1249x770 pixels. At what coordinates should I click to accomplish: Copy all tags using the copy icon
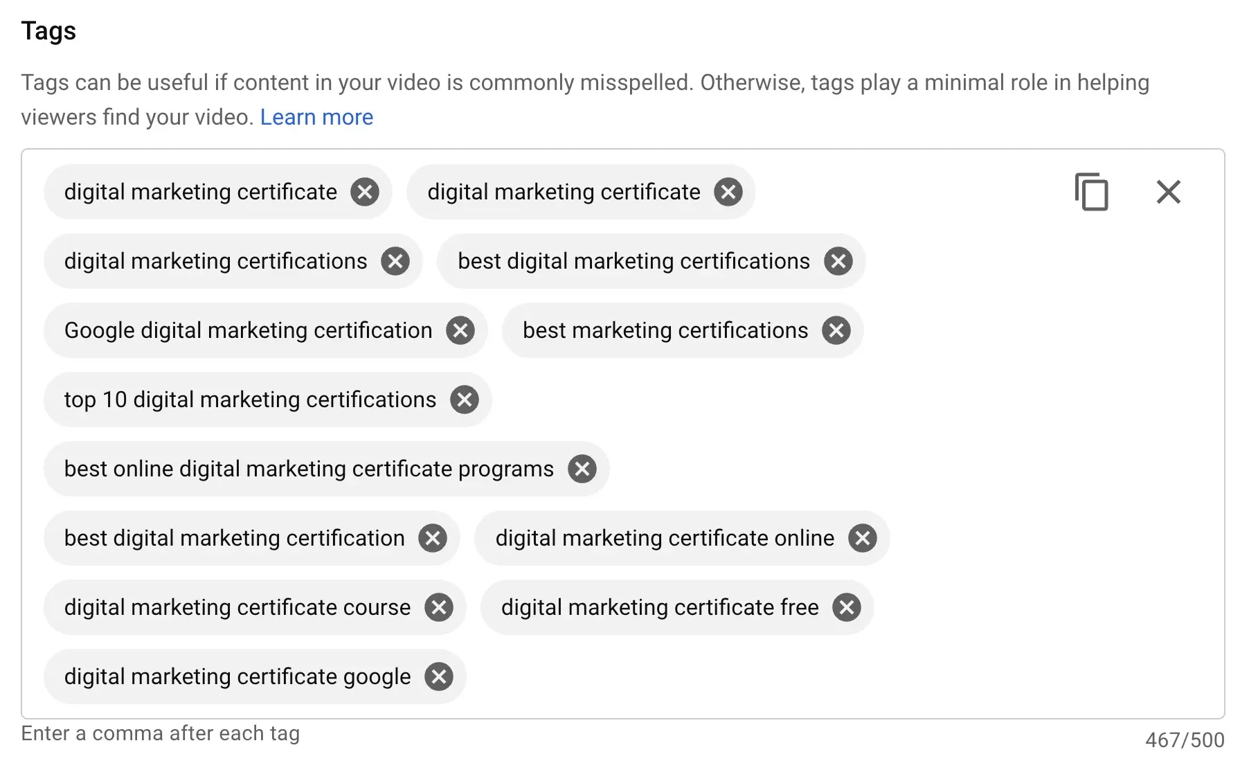(1092, 192)
